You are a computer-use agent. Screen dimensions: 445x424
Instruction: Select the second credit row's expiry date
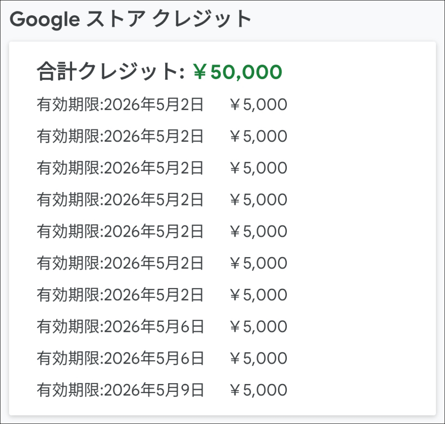pos(120,136)
